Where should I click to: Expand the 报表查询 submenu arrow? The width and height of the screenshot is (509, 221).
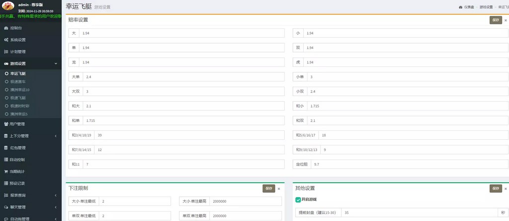(56, 195)
